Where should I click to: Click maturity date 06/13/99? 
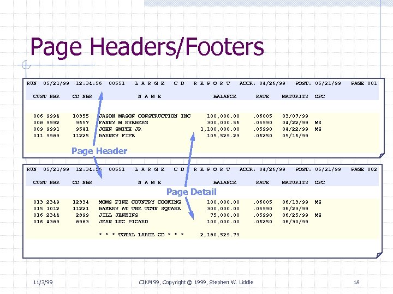[x=295, y=202]
